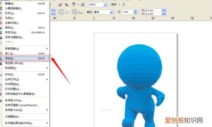Open the application launcher icon
The width and height of the screenshot is (212, 127).
point(74,5)
